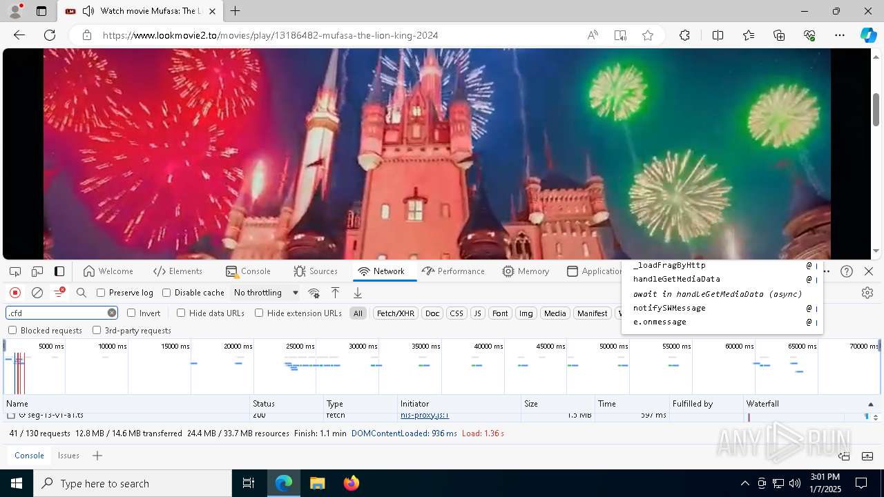Open Favorites list icon
Image resolution: width=884 pixels, height=497 pixels.
pos(749,35)
